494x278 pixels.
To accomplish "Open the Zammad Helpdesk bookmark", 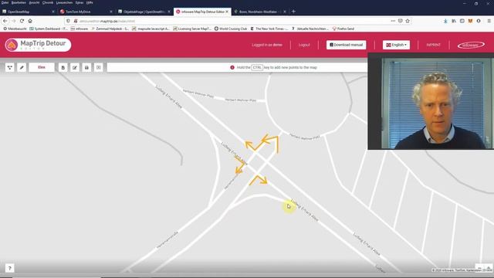I will [x=110, y=29].
